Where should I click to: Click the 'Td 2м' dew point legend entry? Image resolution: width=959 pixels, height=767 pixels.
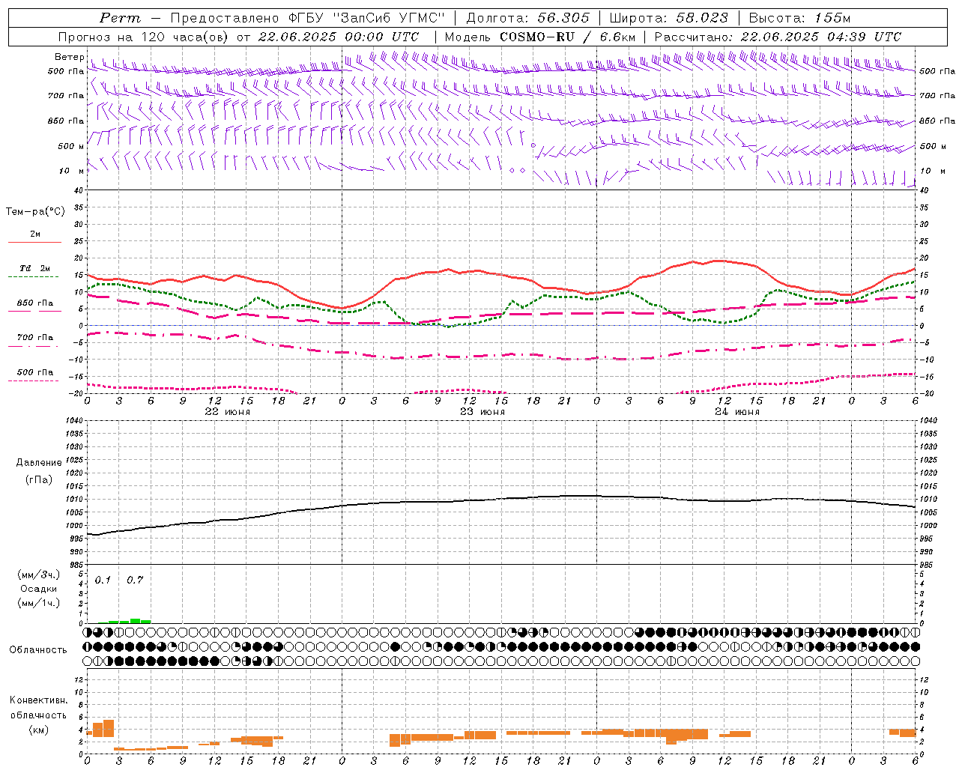tap(35, 268)
